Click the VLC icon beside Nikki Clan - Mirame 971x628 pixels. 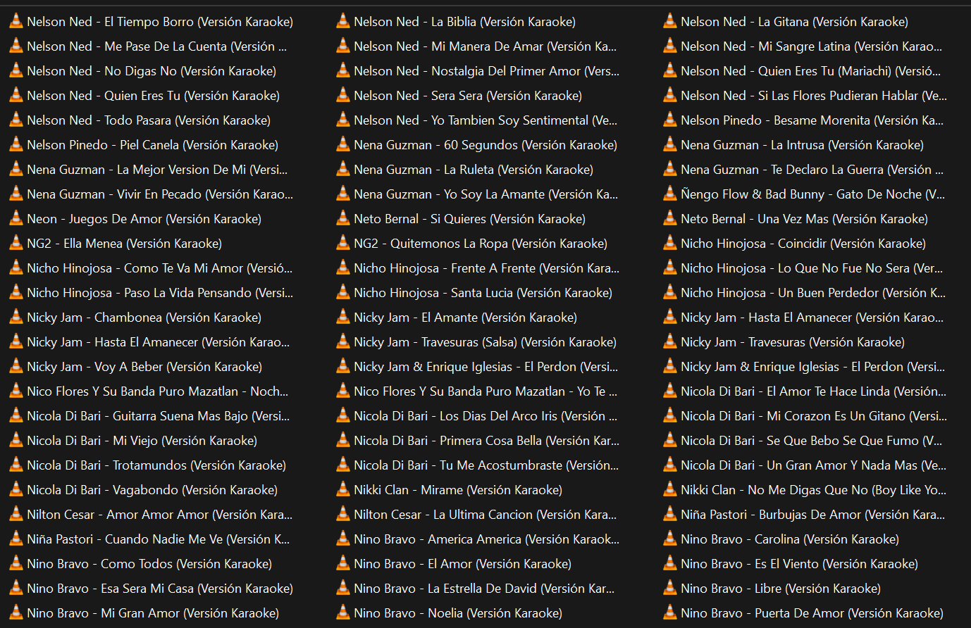(343, 490)
